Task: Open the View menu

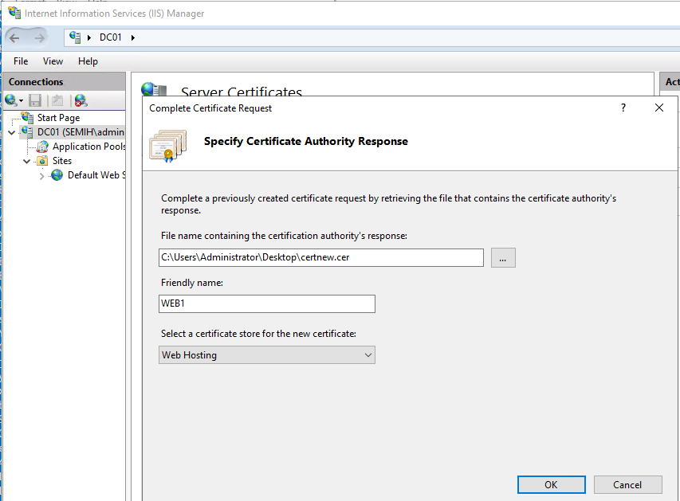Action: [x=53, y=61]
